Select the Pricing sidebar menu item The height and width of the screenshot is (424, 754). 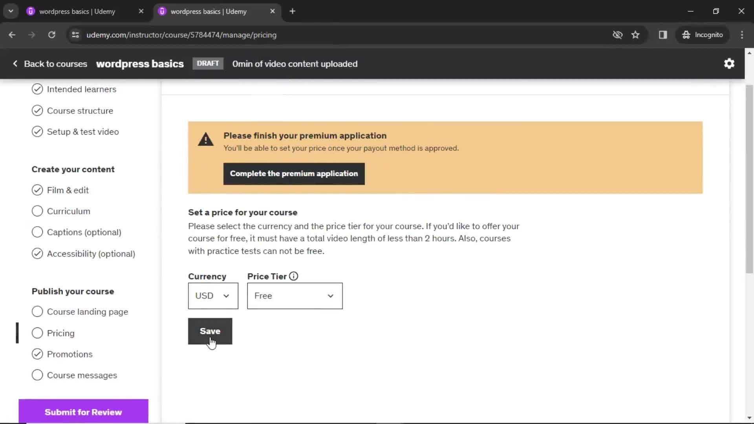[x=60, y=333]
